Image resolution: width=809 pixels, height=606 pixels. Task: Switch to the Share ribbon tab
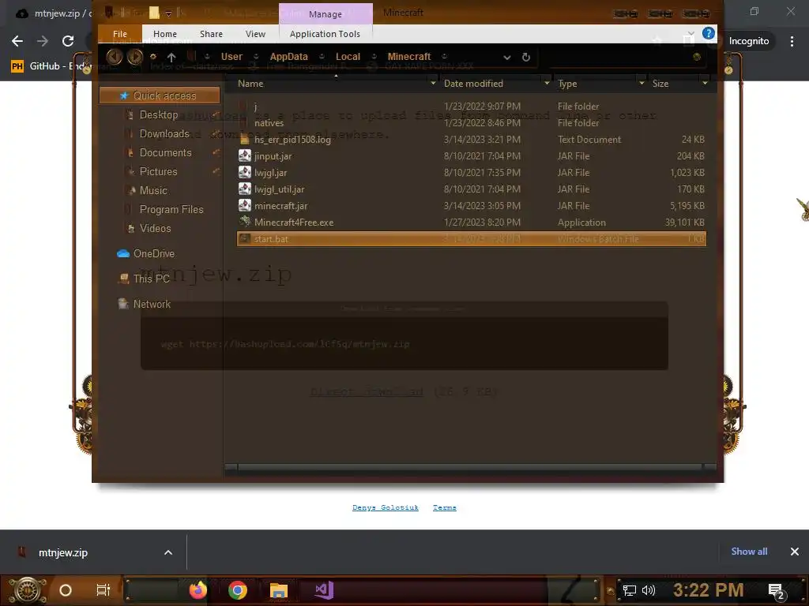click(211, 34)
